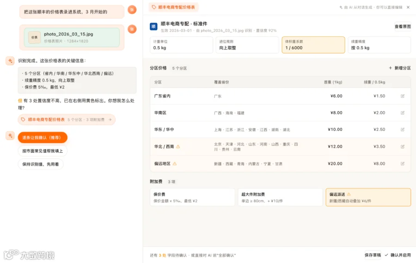The width and height of the screenshot is (416, 263).
Task: Click the 顺丰电商专配 · 标准件 title
Action: (x=184, y=24)
